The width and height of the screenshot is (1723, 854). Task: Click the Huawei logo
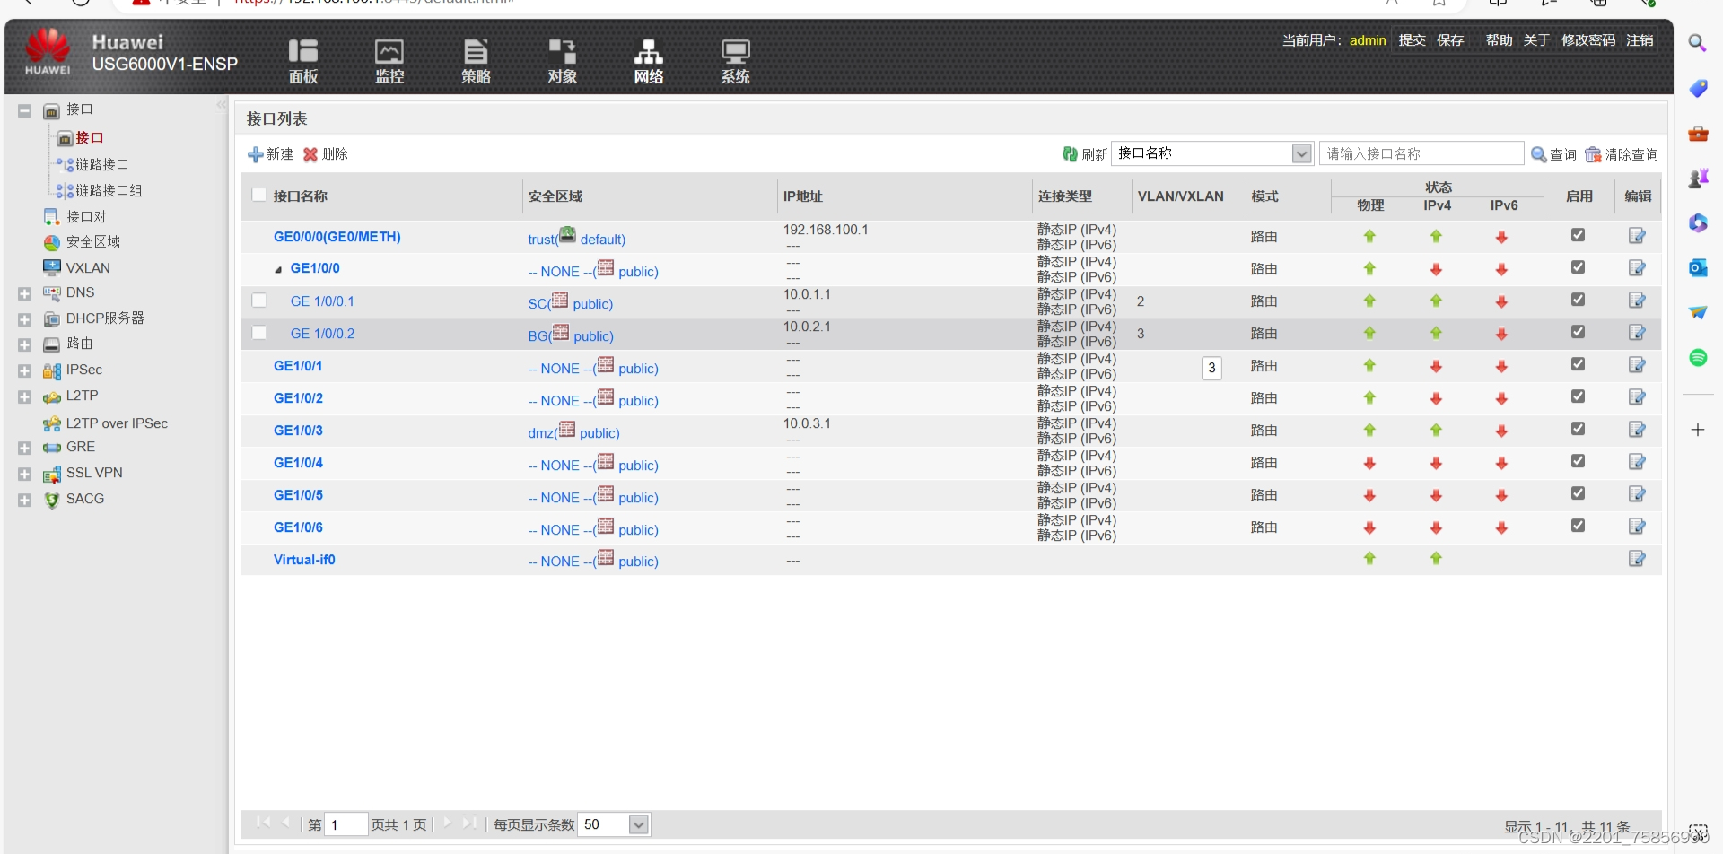(x=48, y=51)
